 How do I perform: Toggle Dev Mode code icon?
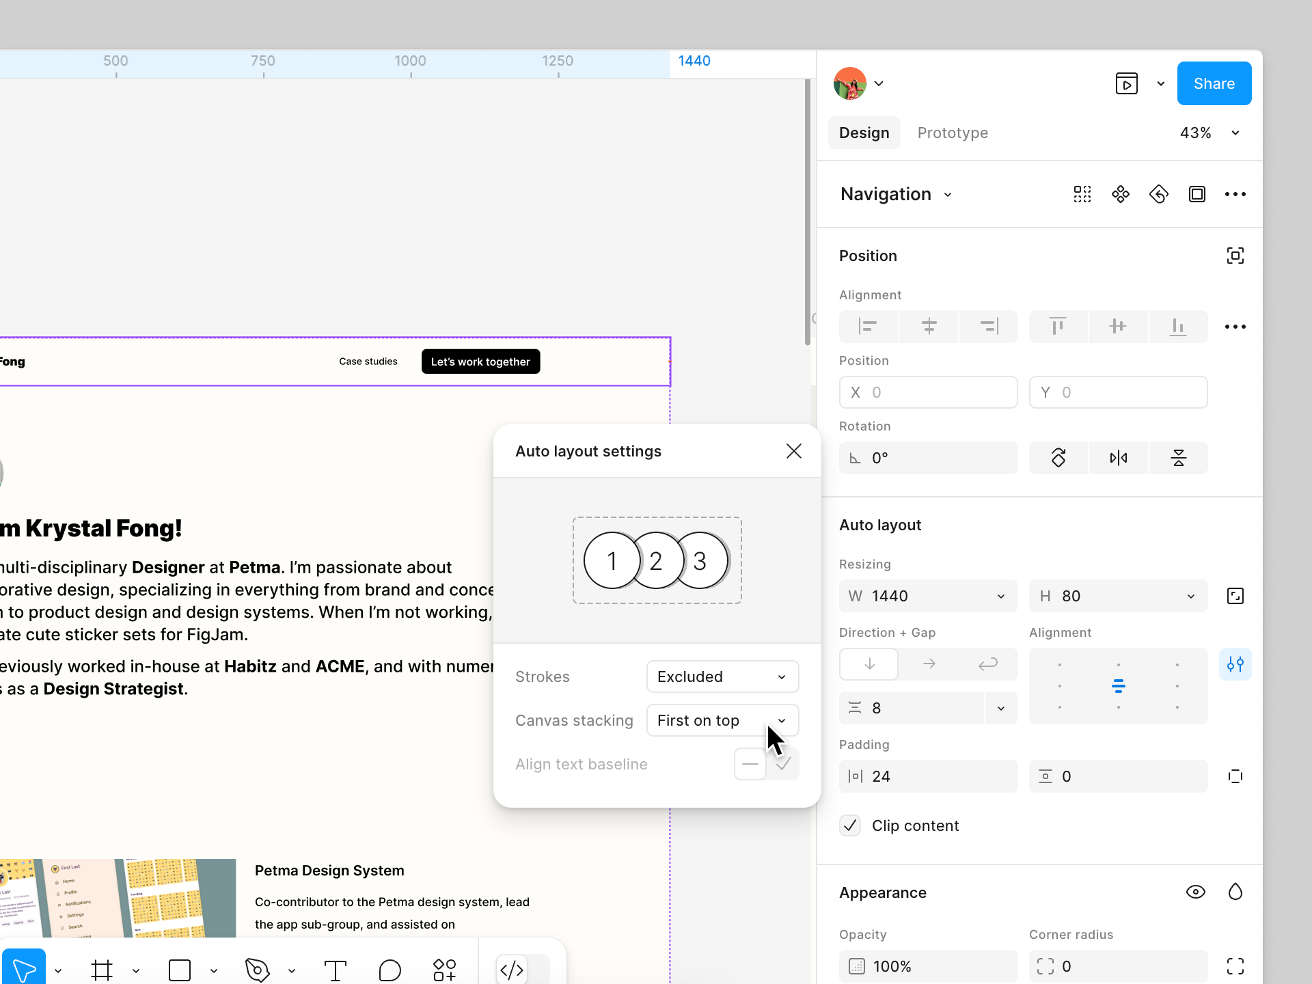pos(512,969)
